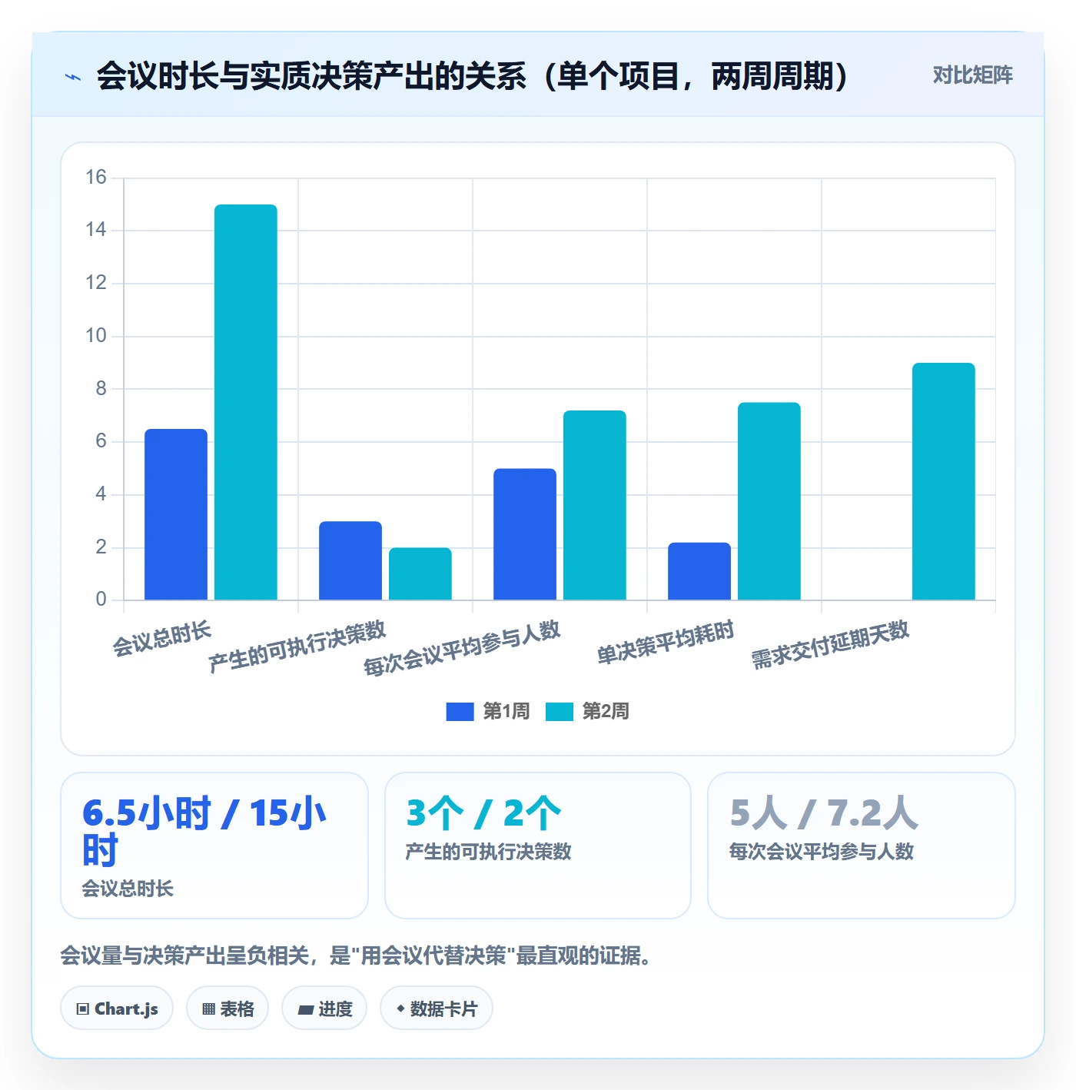Click the 第2周 legend label
The image size is (1076, 1090).
click(606, 712)
